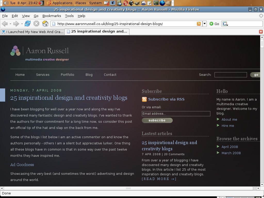Viewport: 264px width, 198px height.
Task: Follow the 'READ MORE' link
Action: click(159, 179)
